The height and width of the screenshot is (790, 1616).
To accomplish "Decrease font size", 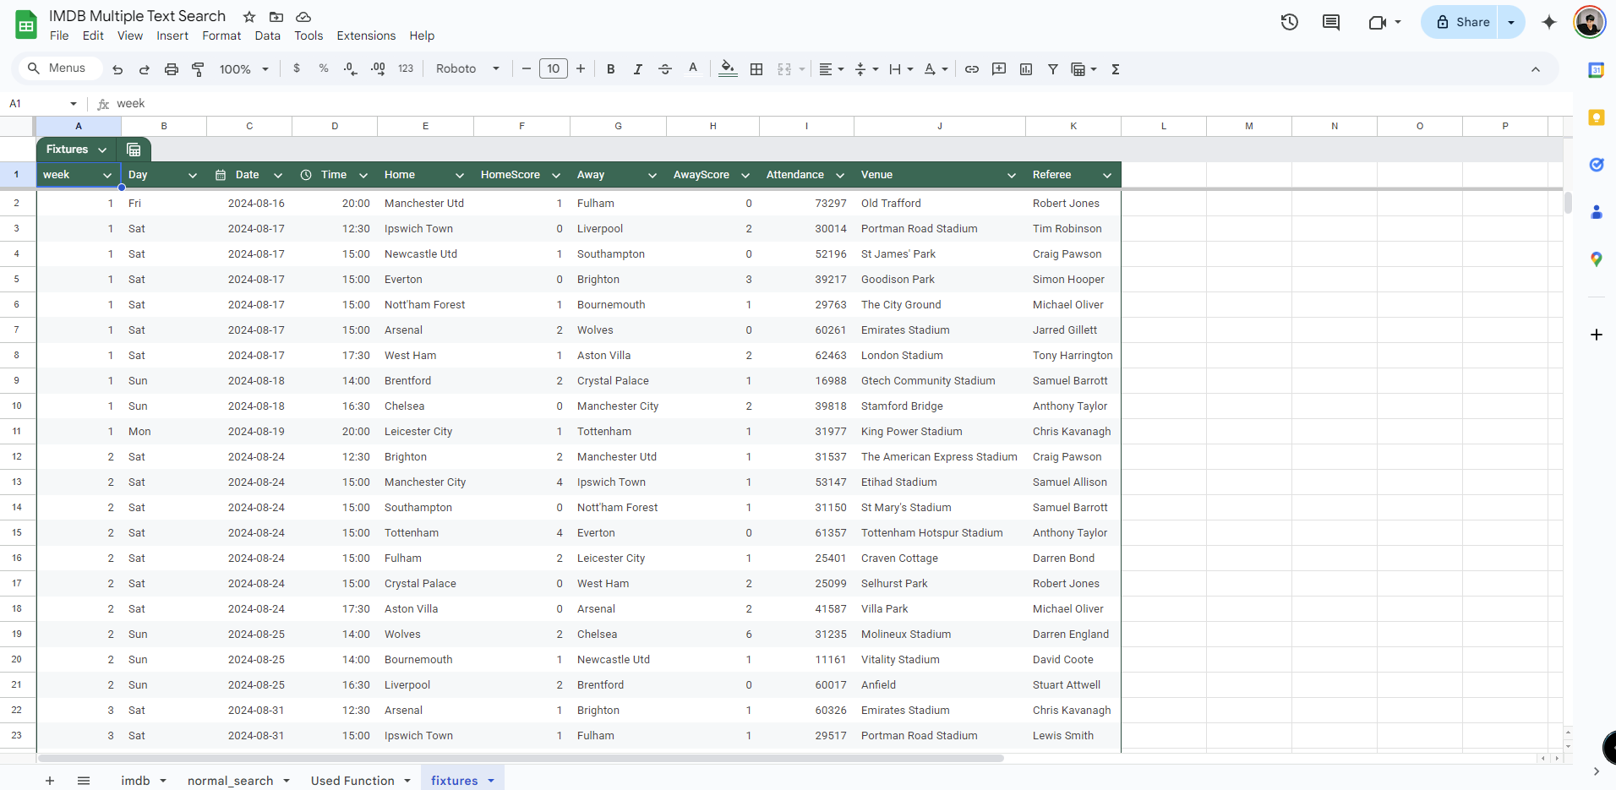I will 527,68.
